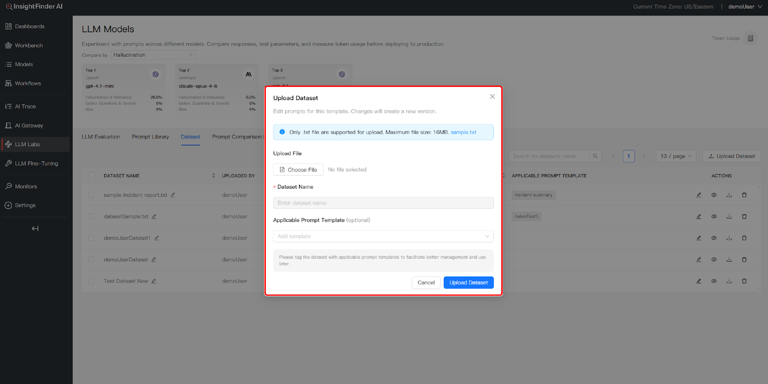The height and width of the screenshot is (384, 768).
Task: Toggle the select-all datasets checkbox
Action: click(91, 176)
